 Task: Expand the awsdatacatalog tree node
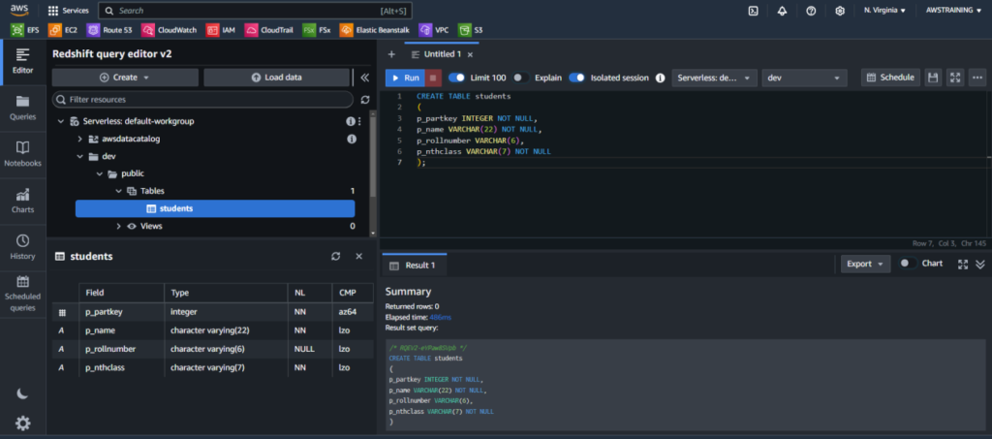81,139
